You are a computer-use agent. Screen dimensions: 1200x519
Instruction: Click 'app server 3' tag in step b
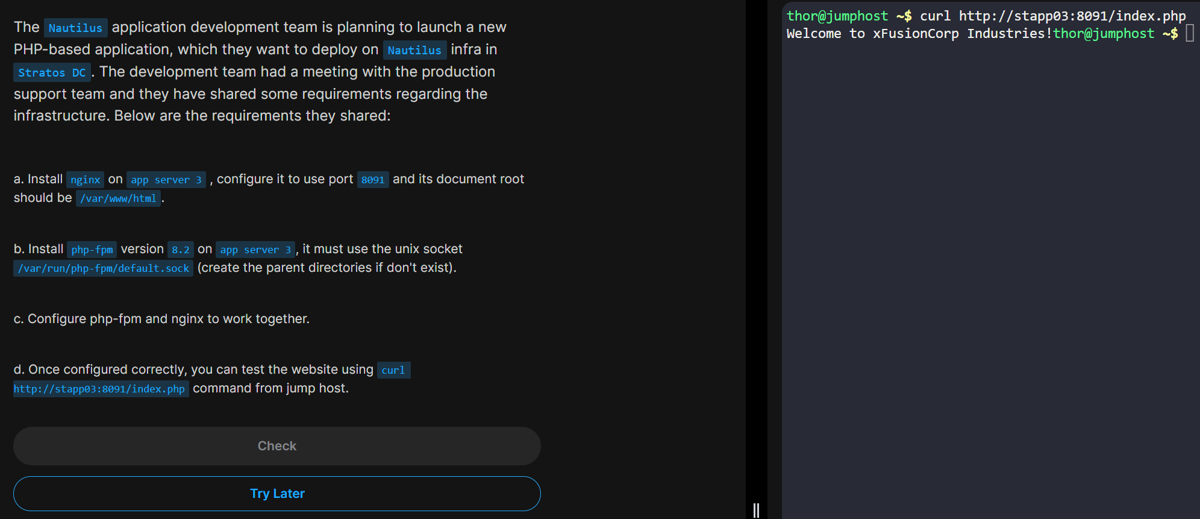[255, 250]
